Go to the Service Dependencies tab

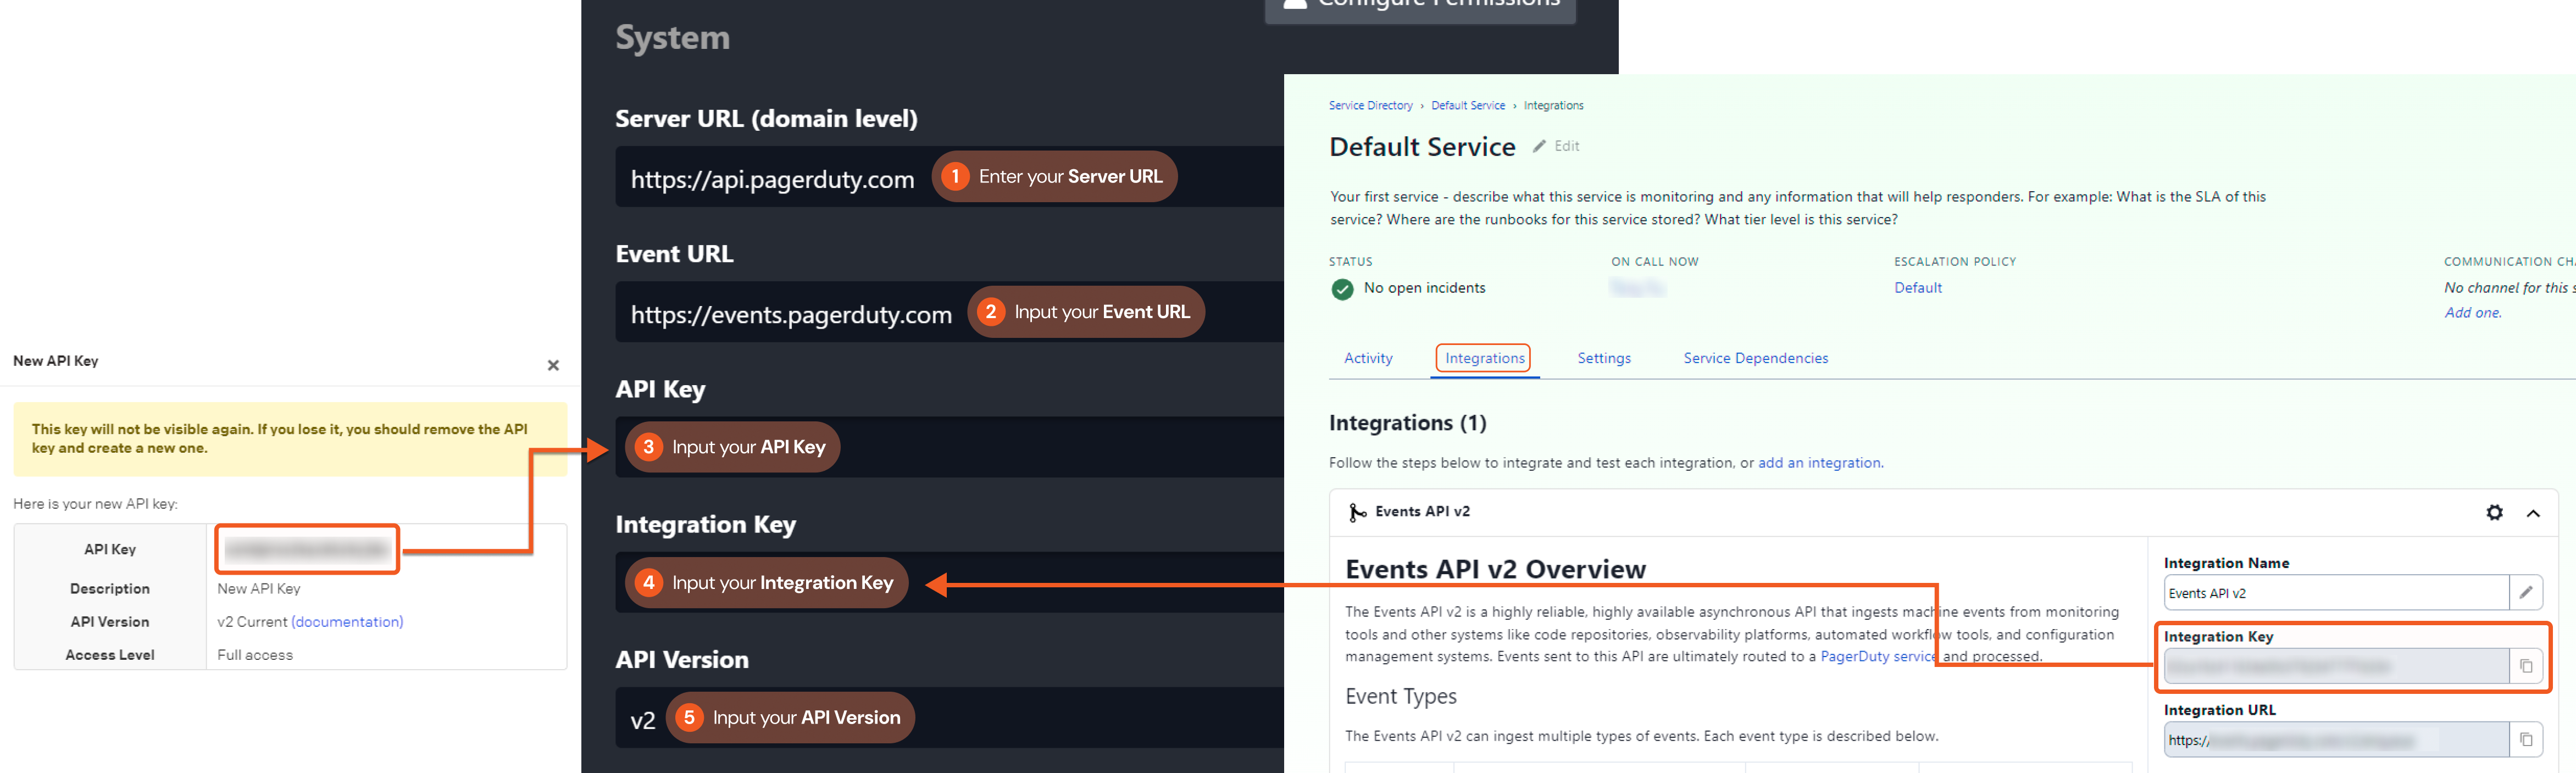pyautogui.click(x=1755, y=358)
